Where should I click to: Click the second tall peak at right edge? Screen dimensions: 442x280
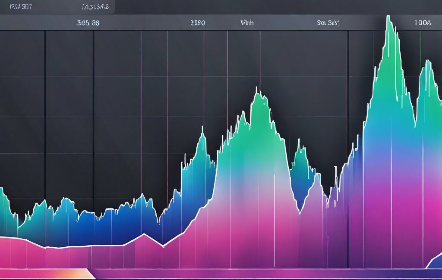(428, 62)
